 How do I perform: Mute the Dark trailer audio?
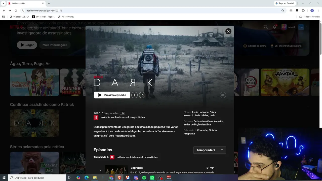(x=223, y=95)
